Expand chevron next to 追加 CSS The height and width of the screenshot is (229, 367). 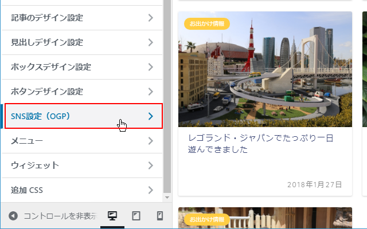(x=151, y=190)
